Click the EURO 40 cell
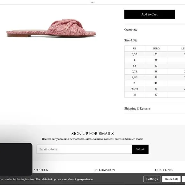This screenshot has height=185, width=185. pyautogui.click(x=156, y=83)
